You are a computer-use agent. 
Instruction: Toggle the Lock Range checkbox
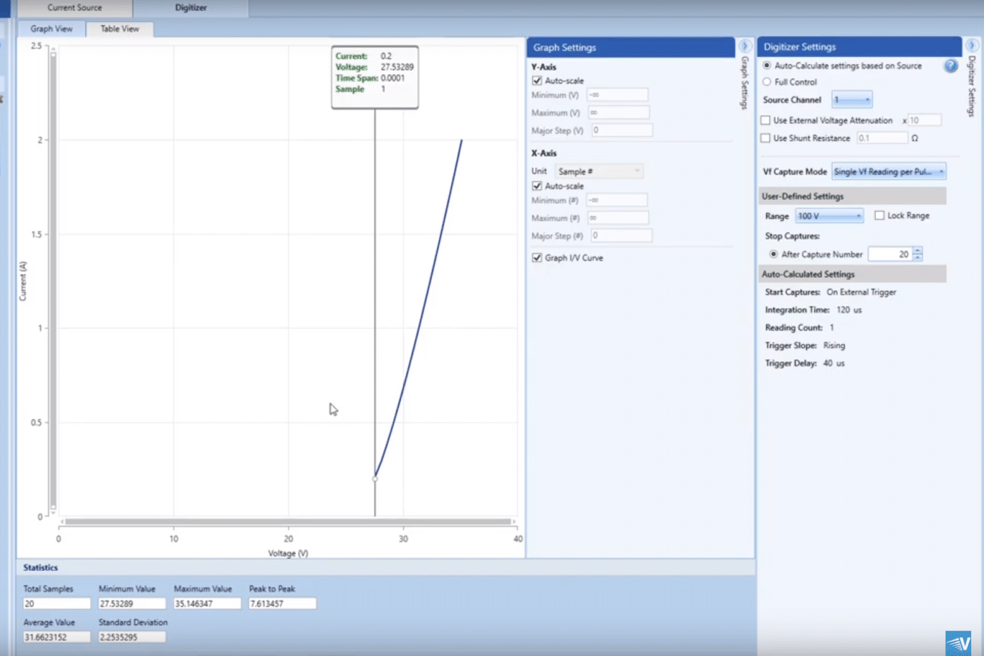tap(879, 215)
